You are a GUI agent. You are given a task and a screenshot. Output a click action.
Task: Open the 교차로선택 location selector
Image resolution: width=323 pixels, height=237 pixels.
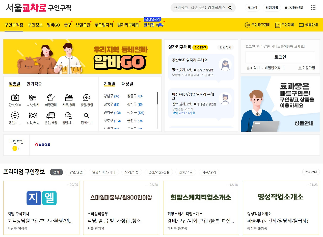[x=294, y=8]
